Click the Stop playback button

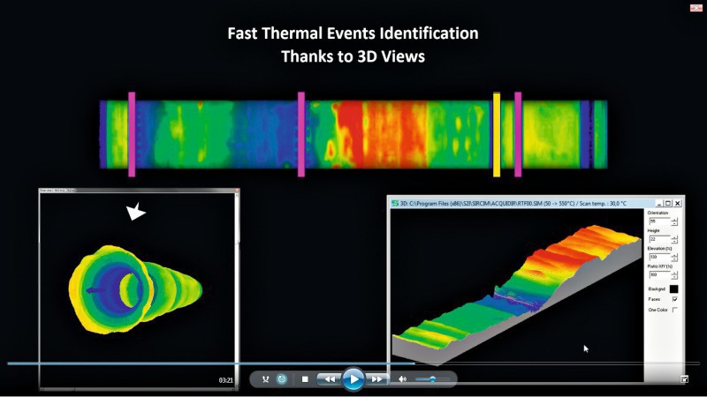[x=305, y=379]
